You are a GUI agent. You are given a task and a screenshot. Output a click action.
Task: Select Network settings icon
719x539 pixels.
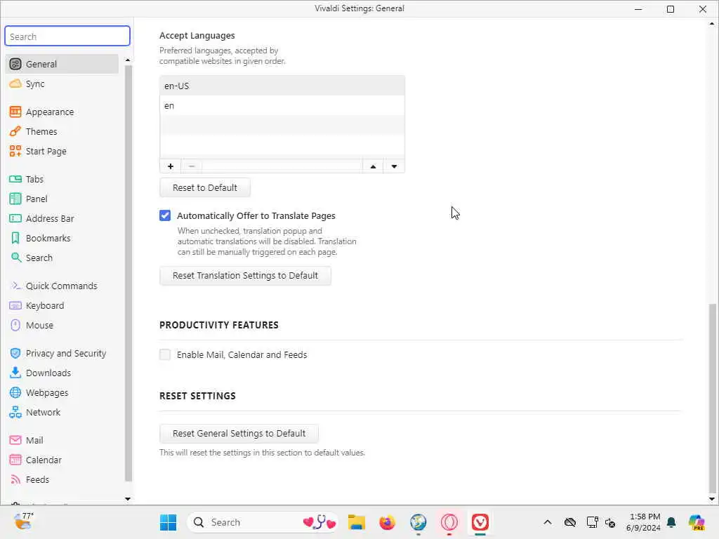pyautogui.click(x=15, y=413)
